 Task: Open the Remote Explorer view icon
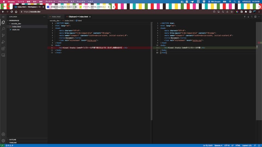(3, 55)
